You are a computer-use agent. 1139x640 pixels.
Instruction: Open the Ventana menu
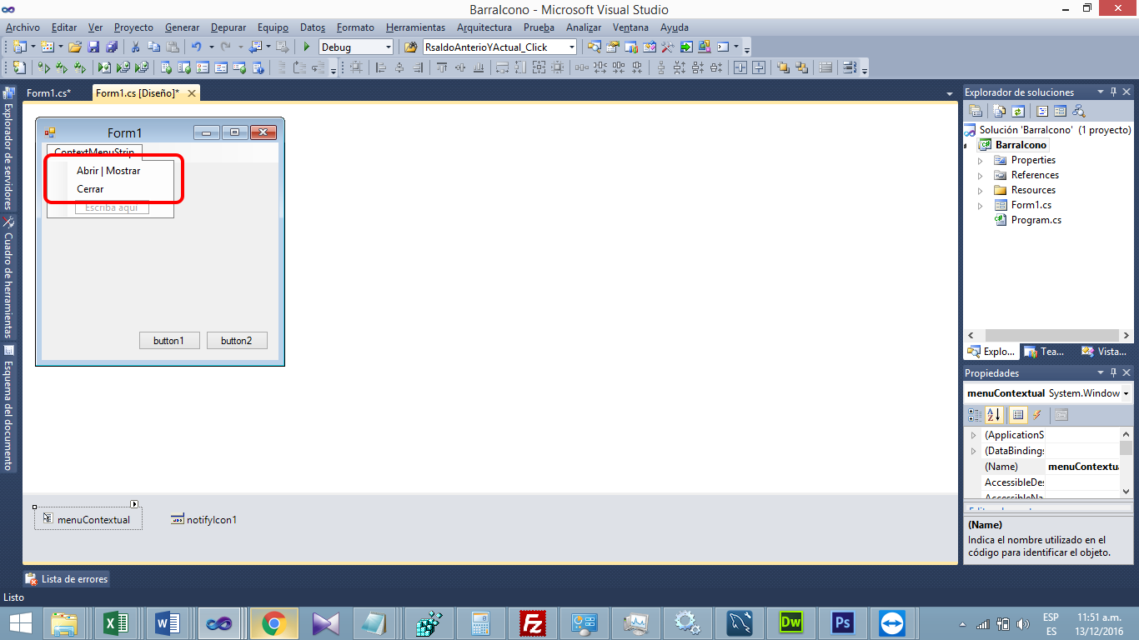tap(630, 27)
